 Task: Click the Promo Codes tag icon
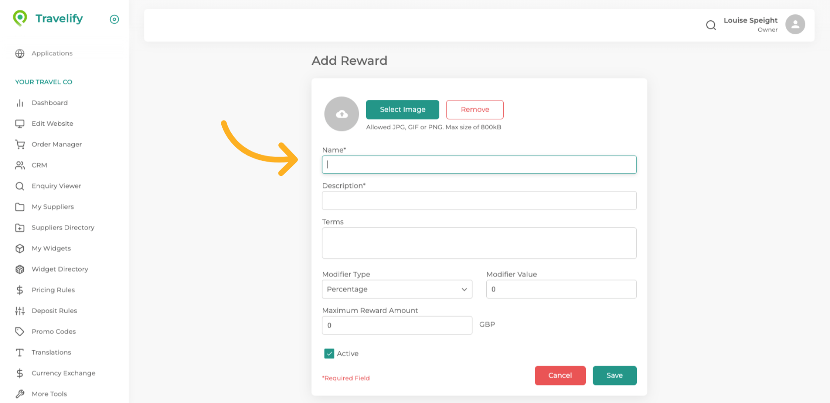coord(20,331)
